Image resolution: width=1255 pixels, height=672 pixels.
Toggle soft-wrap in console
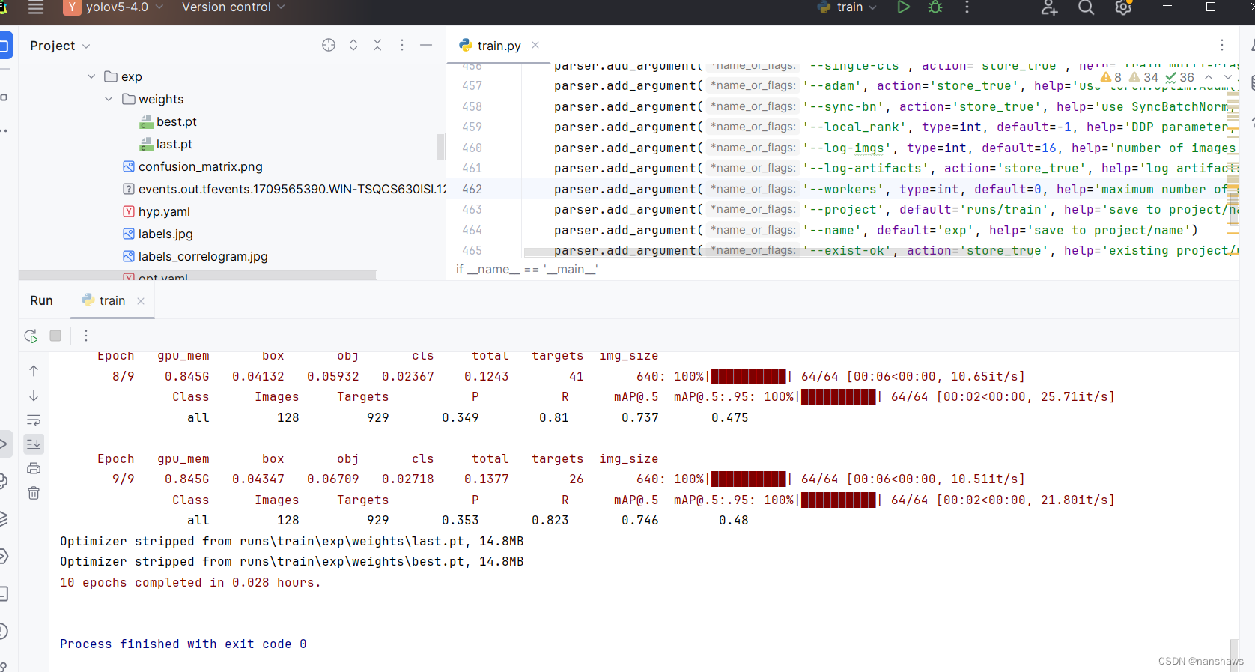[34, 420]
